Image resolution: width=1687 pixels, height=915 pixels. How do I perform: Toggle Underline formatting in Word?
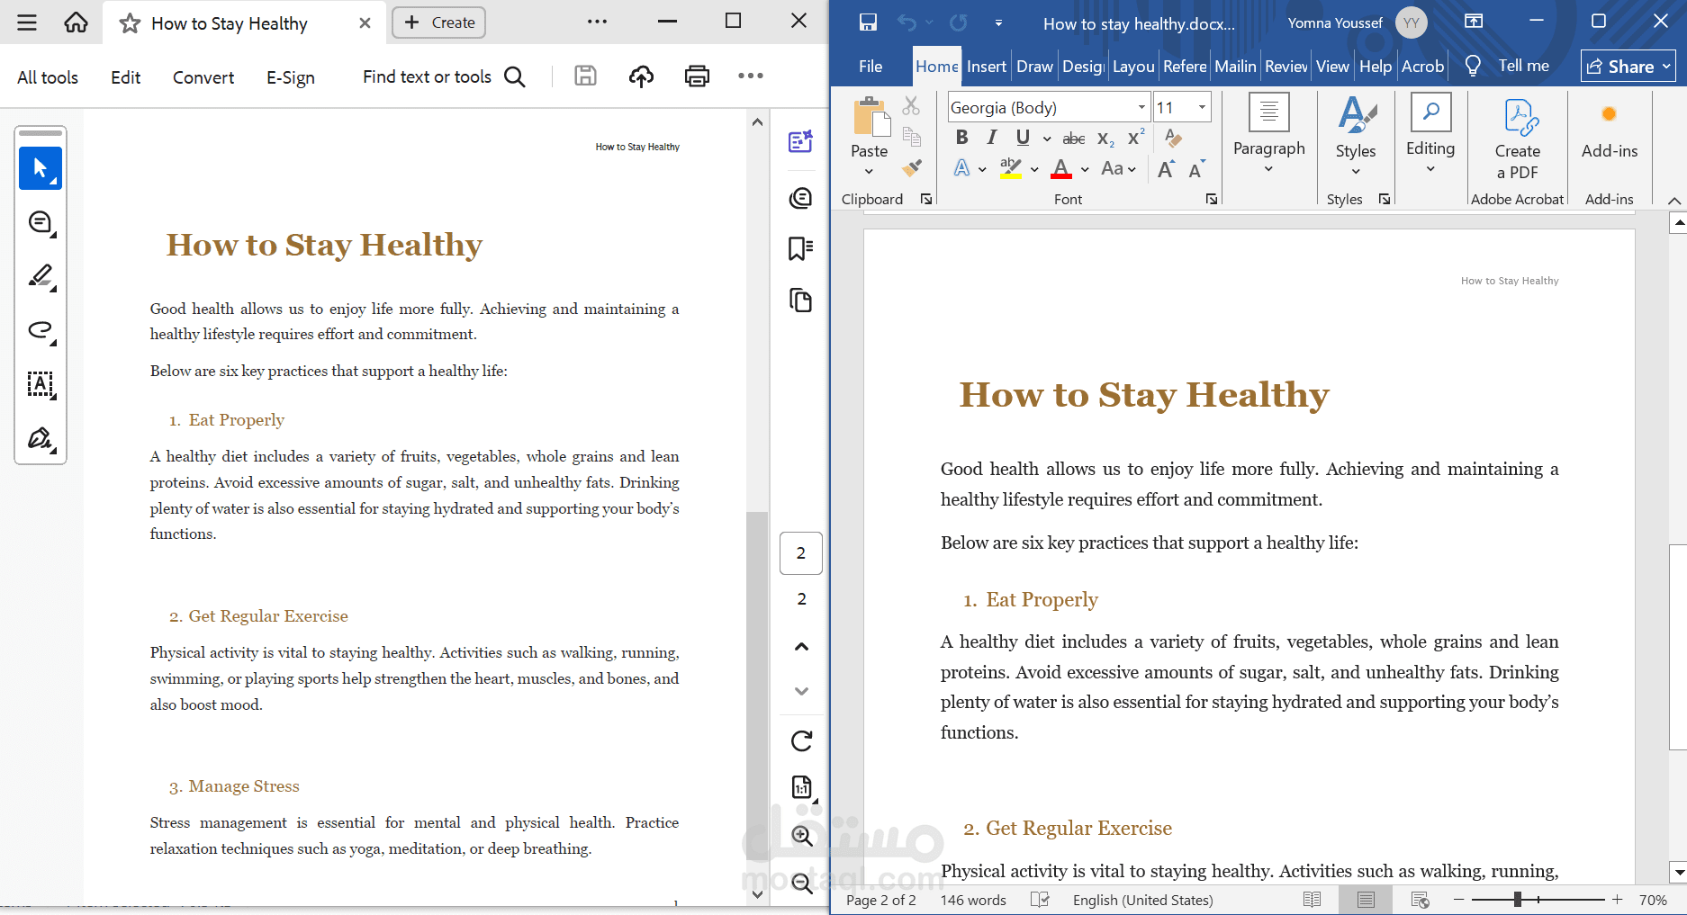click(1023, 138)
